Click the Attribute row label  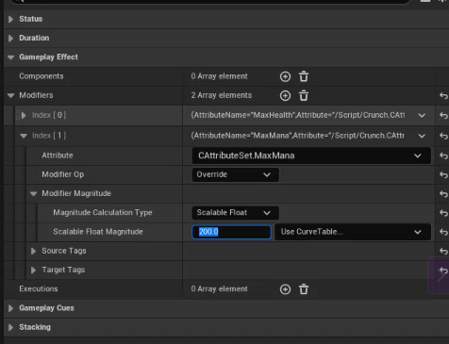(58, 156)
